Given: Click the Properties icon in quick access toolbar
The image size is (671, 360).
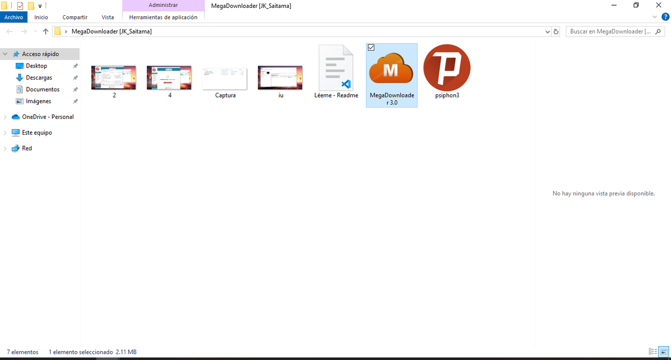Looking at the screenshot, I should tap(20, 6).
